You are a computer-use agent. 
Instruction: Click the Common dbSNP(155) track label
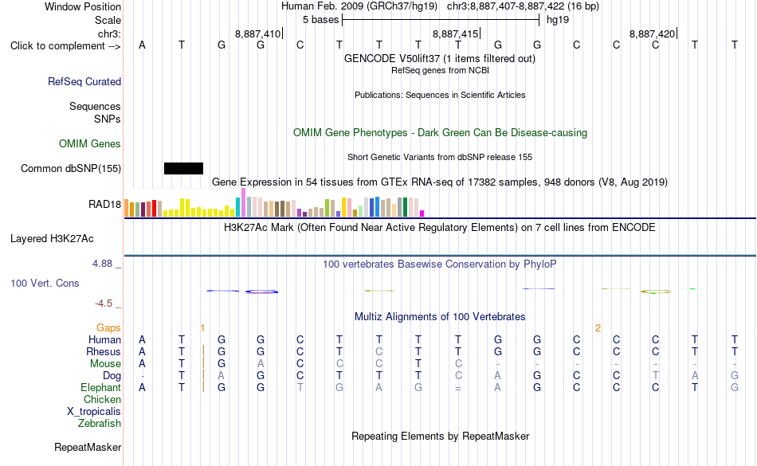tap(71, 168)
